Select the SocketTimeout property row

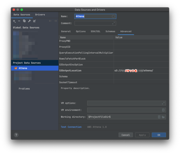[x=114, y=82]
